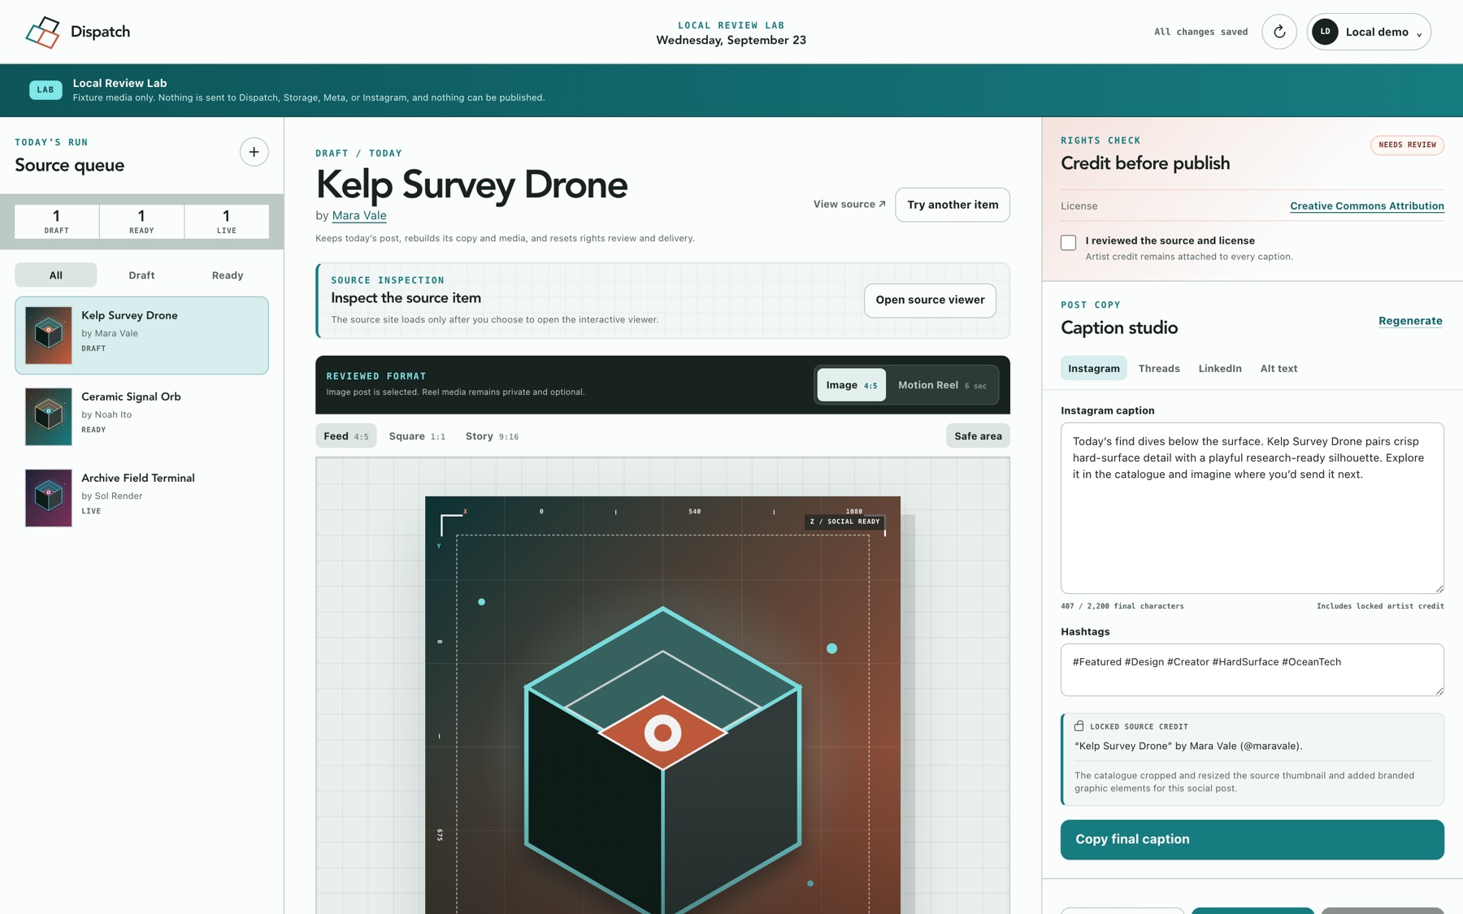Switch to the Threads caption tab
The image size is (1463, 914).
coord(1159,368)
